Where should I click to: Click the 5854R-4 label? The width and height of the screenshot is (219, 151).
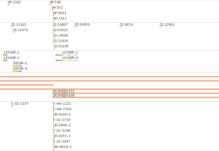20,69
